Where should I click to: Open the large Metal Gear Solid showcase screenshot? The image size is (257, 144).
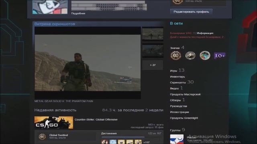[88, 63]
